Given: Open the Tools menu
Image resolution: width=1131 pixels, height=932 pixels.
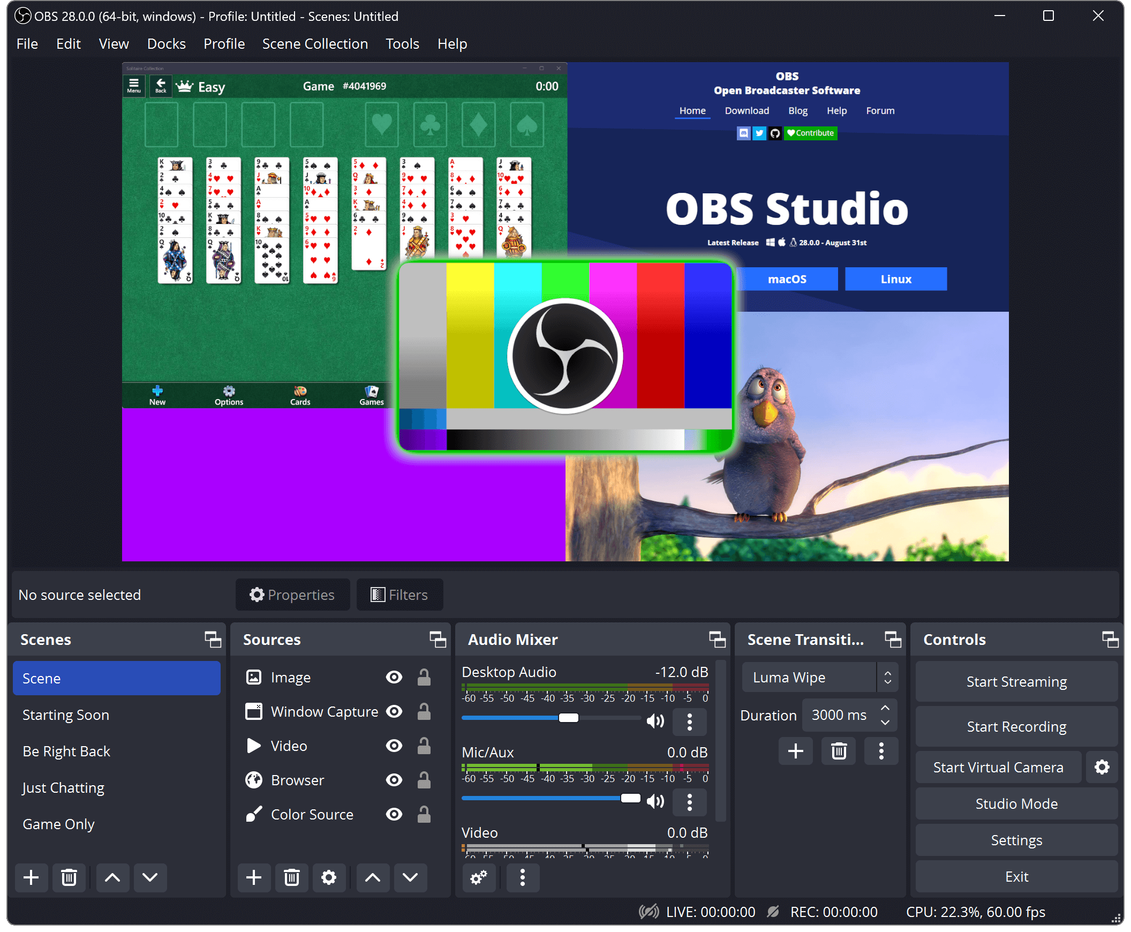Looking at the screenshot, I should tap(402, 43).
